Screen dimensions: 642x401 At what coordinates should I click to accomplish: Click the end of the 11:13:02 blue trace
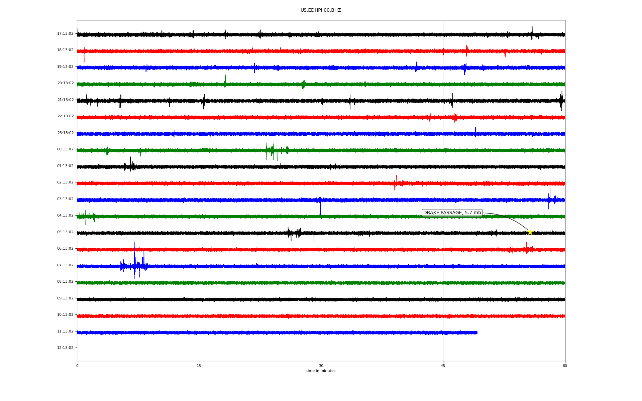(x=477, y=332)
